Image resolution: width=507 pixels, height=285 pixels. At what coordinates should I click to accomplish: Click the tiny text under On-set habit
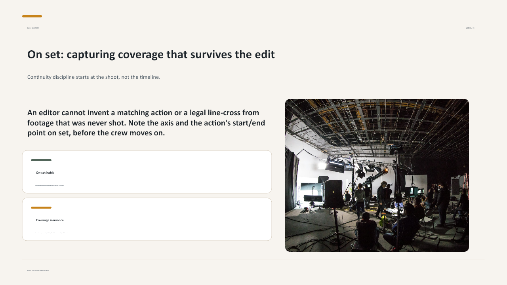pyautogui.click(x=50, y=185)
